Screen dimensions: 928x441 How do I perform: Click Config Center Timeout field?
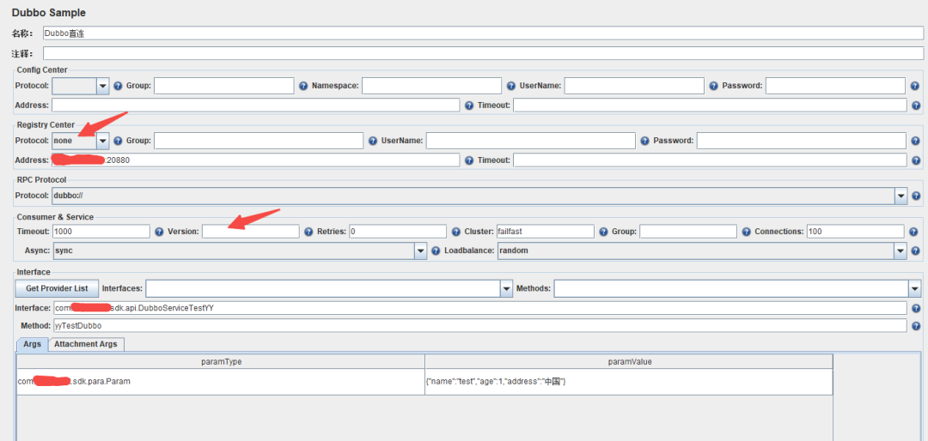[710, 106]
